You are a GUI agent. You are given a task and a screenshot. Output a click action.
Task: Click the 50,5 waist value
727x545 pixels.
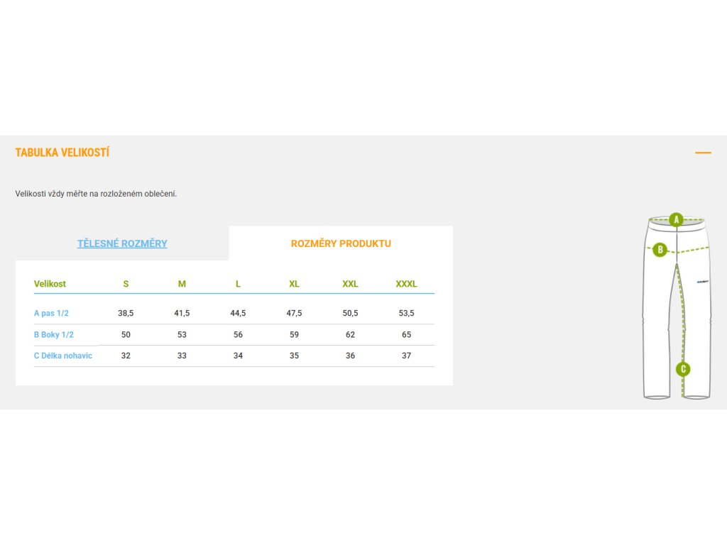(x=350, y=313)
